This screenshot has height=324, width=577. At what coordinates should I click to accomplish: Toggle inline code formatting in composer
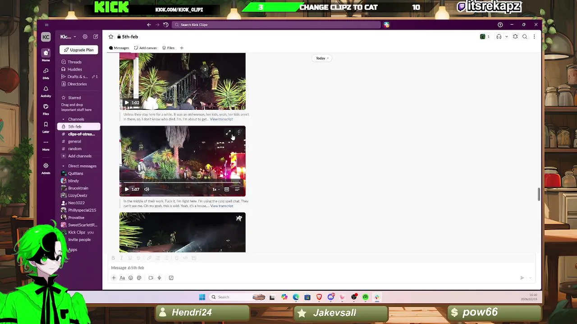[x=185, y=258]
